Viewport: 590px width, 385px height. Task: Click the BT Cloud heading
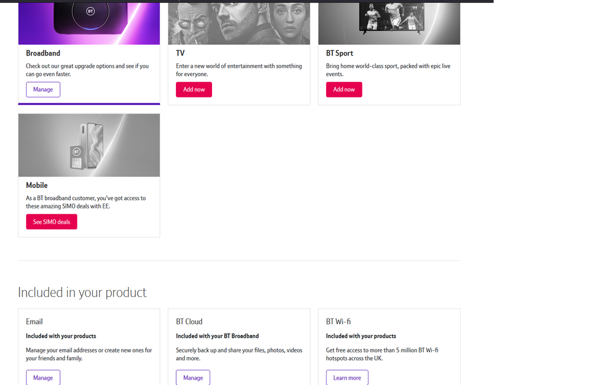[x=189, y=322]
